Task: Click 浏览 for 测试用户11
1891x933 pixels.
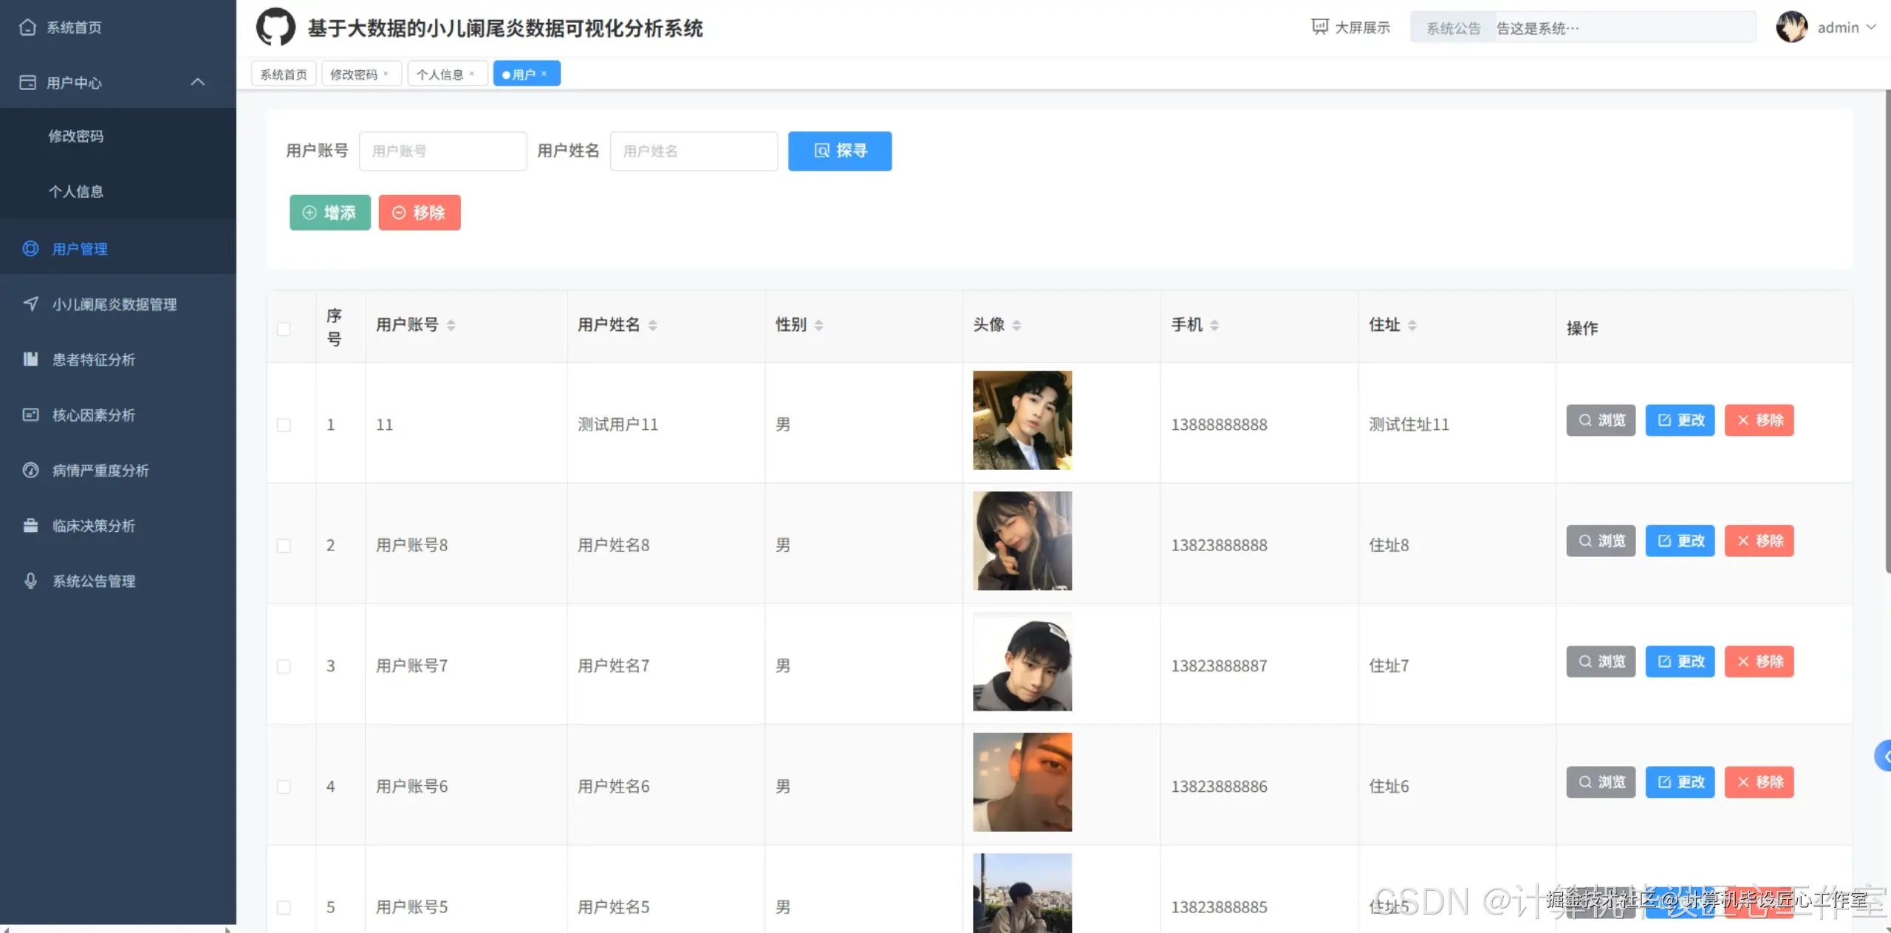Action: point(1600,420)
